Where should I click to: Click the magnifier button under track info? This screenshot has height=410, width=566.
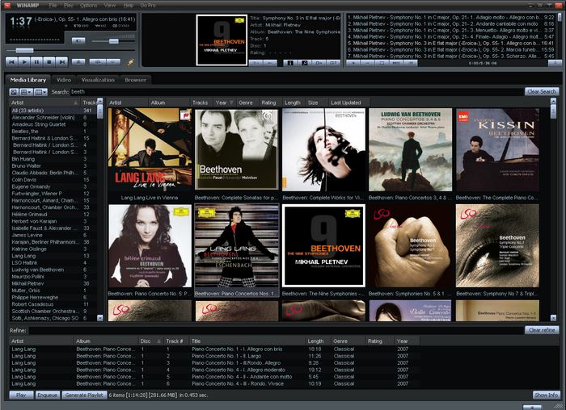pyautogui.click(x=304, y=63)
